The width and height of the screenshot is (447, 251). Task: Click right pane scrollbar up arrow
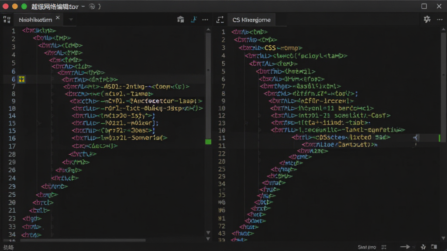444,29
